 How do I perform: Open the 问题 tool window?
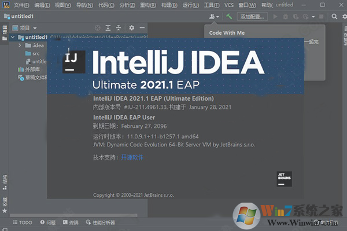(x=48, y=222)
